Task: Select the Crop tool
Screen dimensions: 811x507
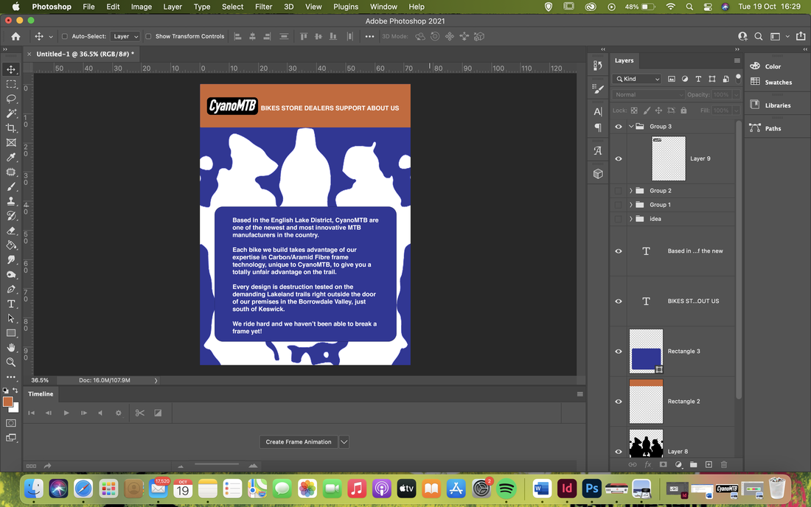Action: 11,127
